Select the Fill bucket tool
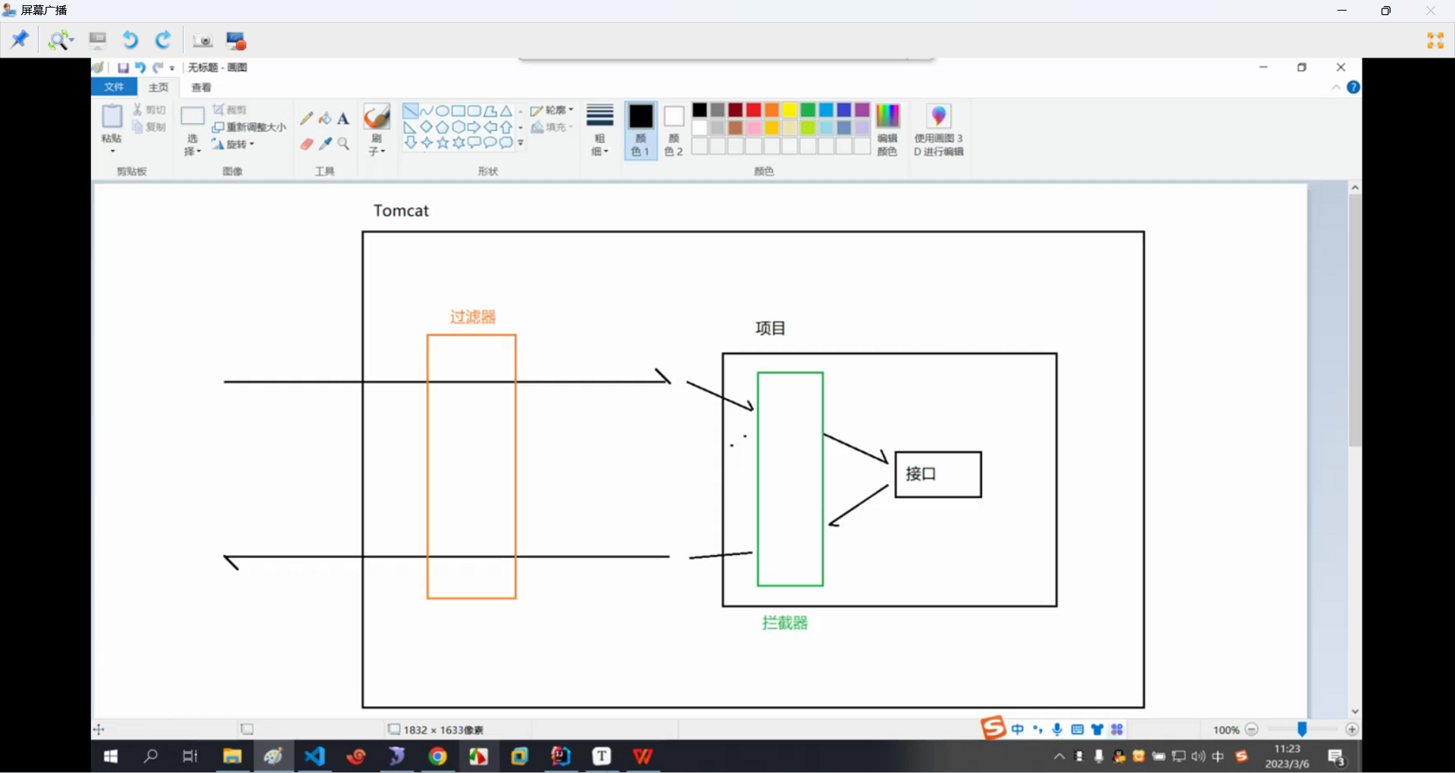The image size is (1455, 773). 325,118
